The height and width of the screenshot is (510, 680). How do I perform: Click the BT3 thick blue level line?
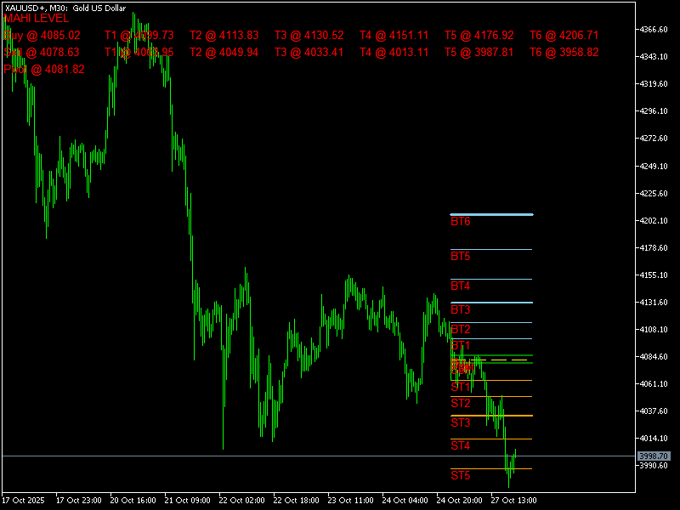point(491,301)
